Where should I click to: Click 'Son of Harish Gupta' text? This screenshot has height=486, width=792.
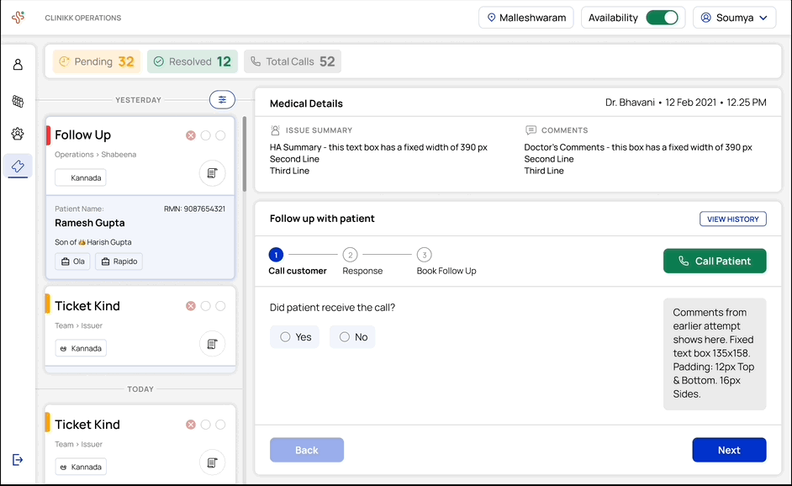(x=93, y=242)
